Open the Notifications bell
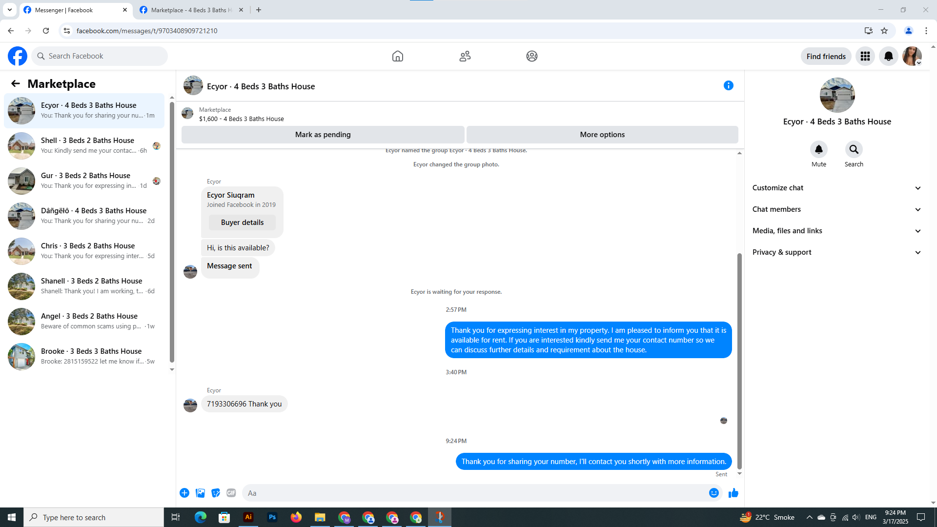Viewport: 937px width, 527px height. 889,56
